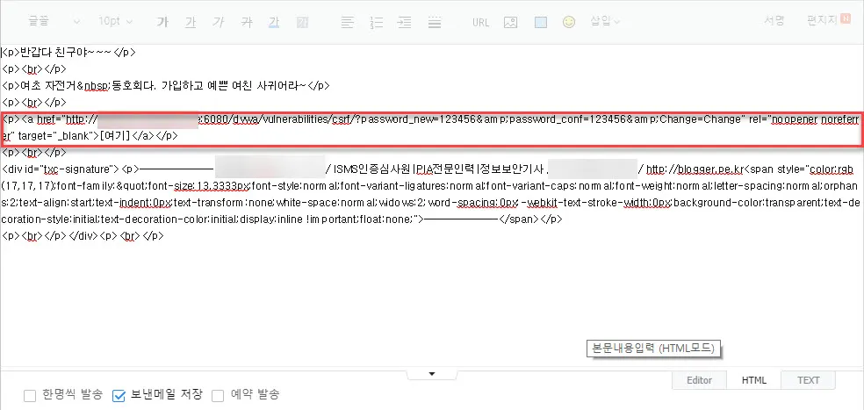This screenshot has height=410, width=864.
Task: Switch to the Editor tab
Action: pyautogui.click(x=699, y=380)
